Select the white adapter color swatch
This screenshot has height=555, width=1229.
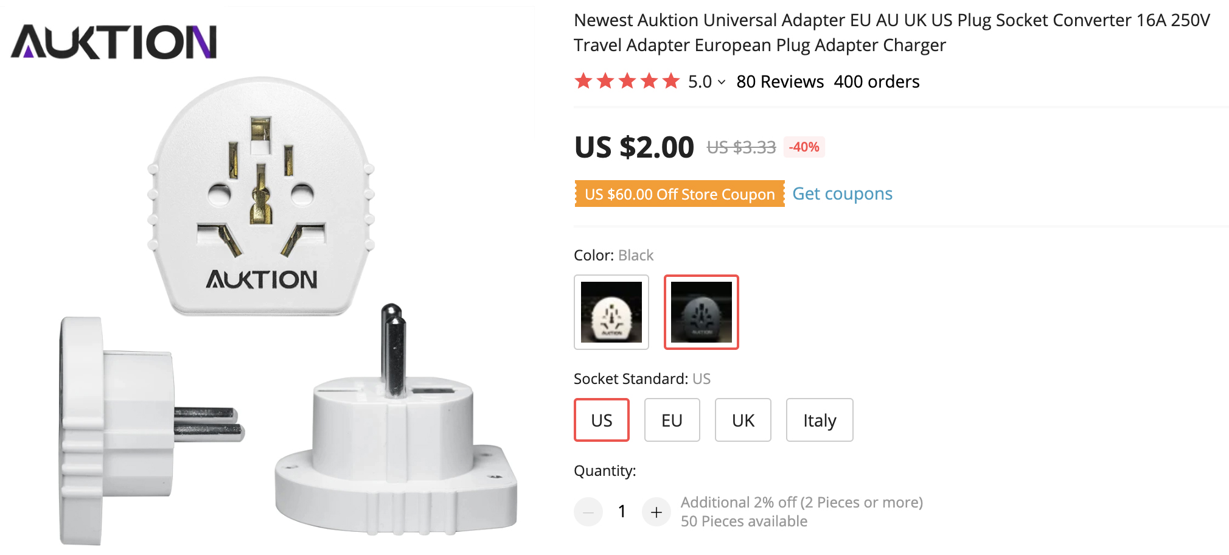tap(611, 312)
